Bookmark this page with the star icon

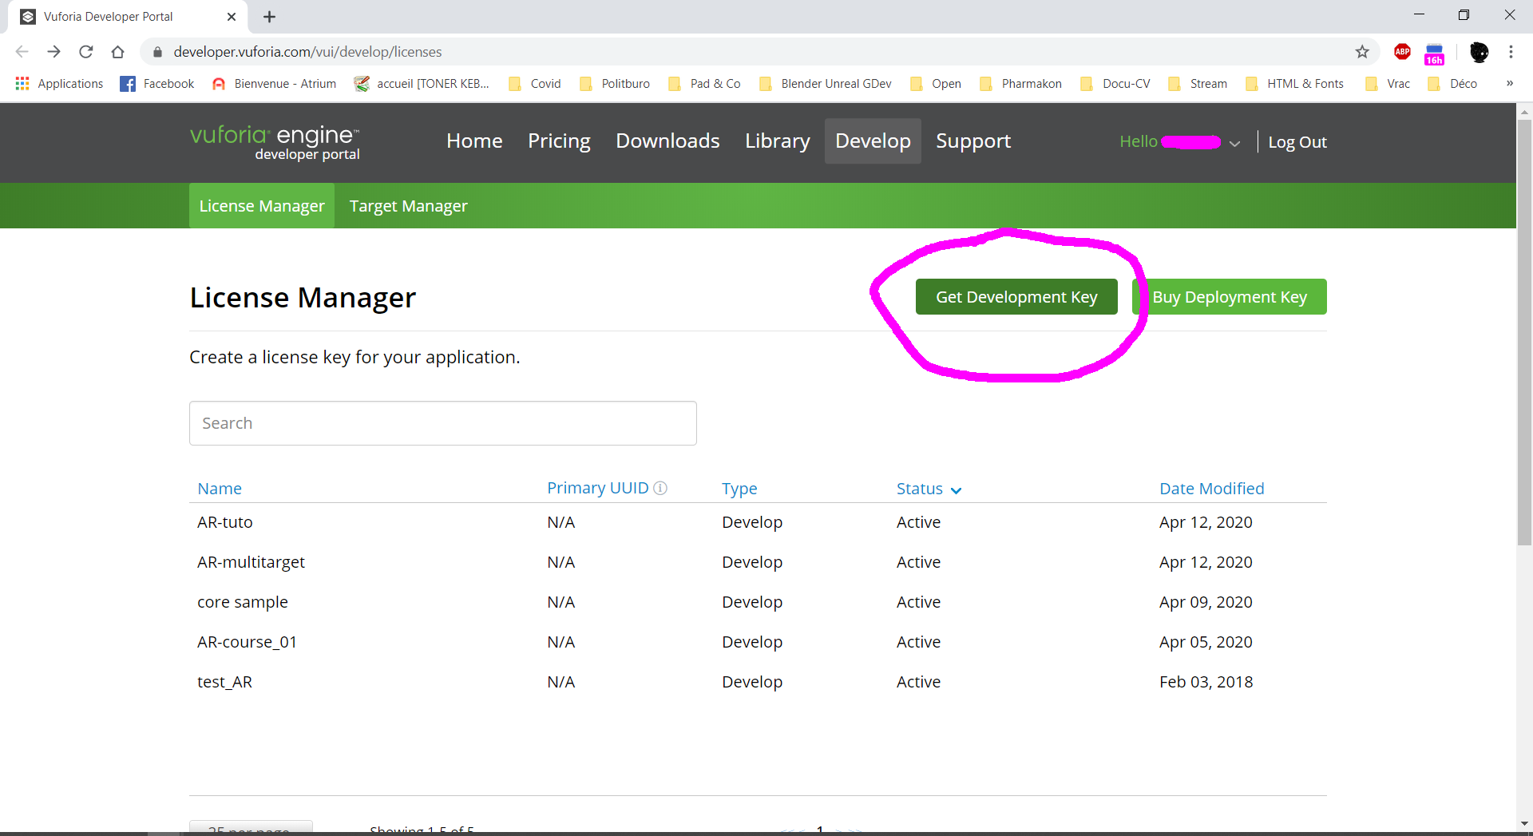1362,52
